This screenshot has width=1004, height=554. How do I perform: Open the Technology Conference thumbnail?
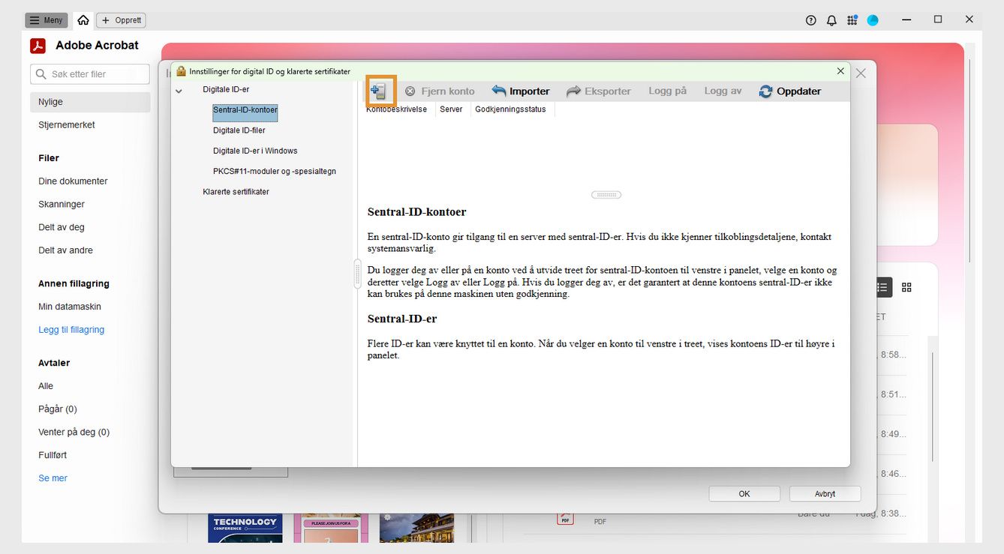(x=245, y=528)
